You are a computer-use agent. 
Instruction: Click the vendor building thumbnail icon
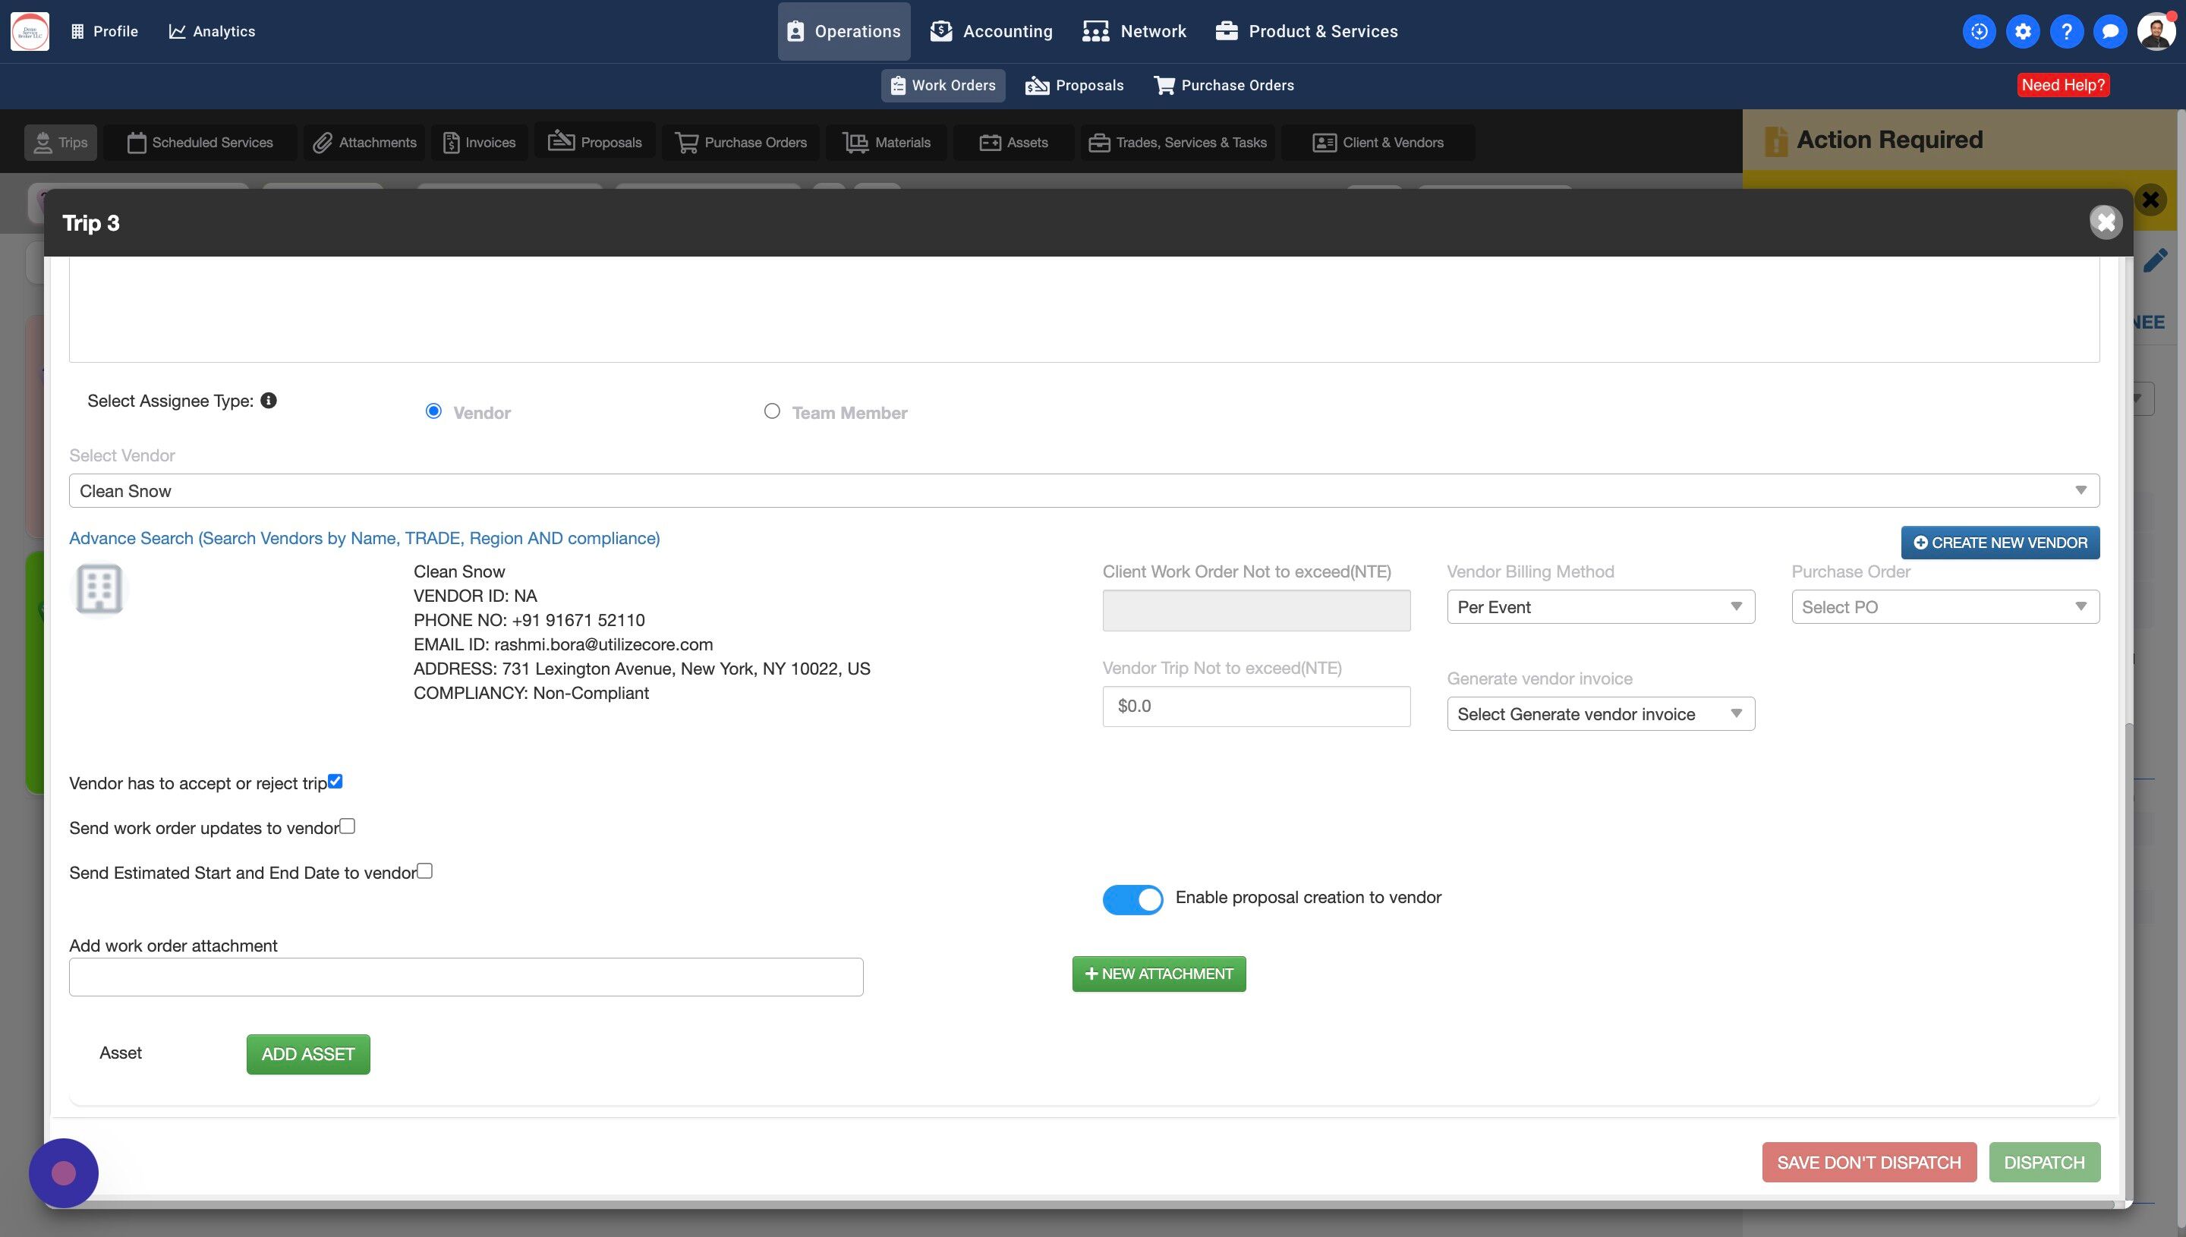pos(99,588)
